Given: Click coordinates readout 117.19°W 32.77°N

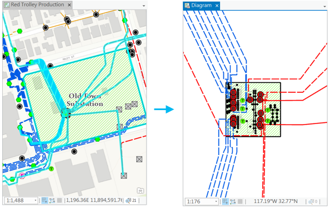Looking at the screenshot, I should coord(276,201).
